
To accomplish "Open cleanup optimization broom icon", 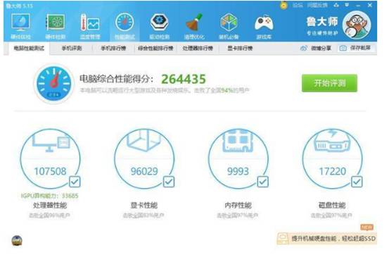I will [x=194, y=23].
